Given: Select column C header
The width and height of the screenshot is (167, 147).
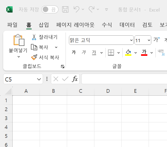Looking at the screenshot, I should (x=81, y=91).
